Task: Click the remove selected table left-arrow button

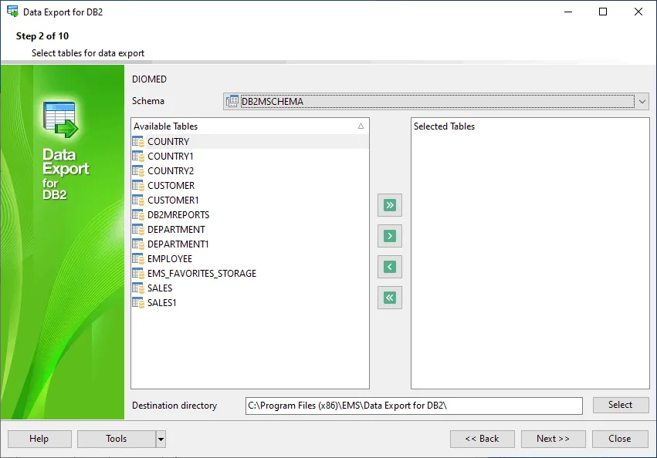Action: tap(390, 267)
